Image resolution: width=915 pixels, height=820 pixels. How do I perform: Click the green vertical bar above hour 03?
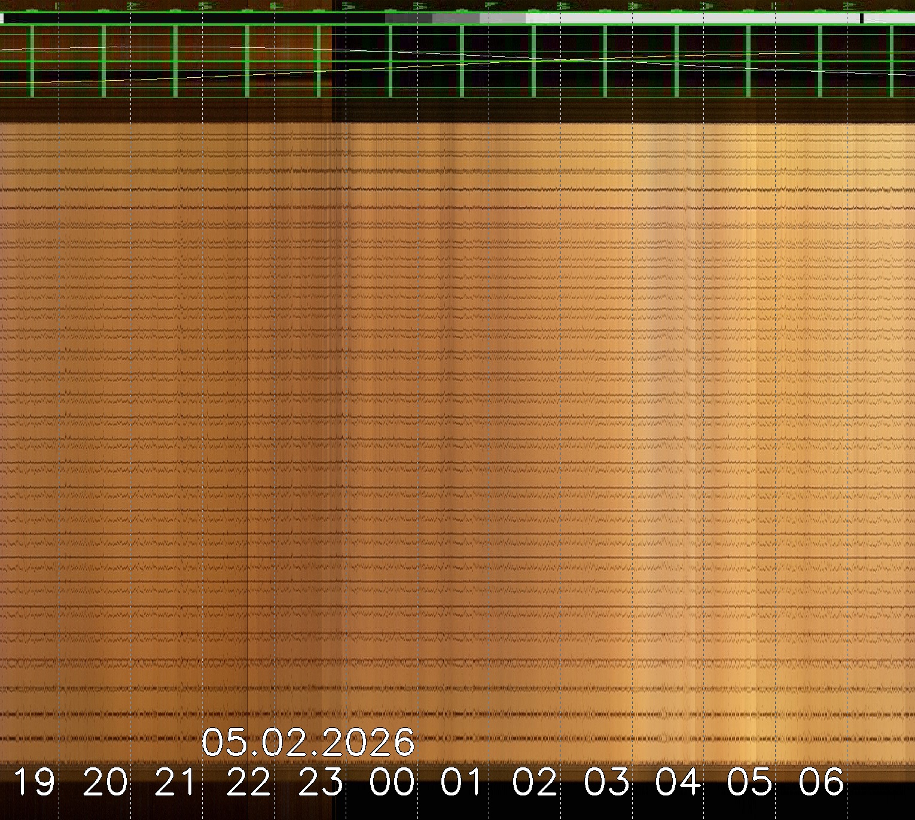[x=605, y=60]
